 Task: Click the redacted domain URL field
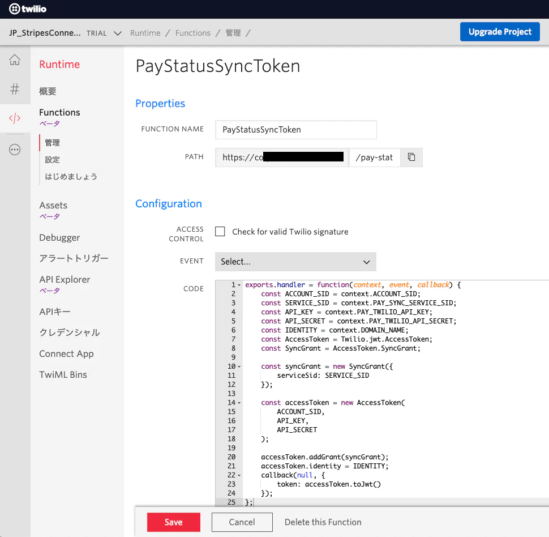tap(282, 157)
